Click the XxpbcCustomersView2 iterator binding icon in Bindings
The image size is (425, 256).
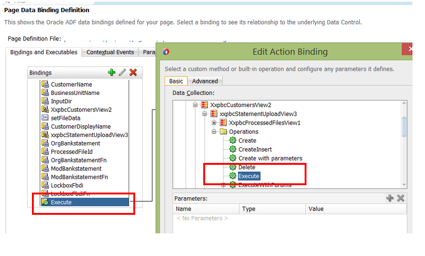[45, 109]
